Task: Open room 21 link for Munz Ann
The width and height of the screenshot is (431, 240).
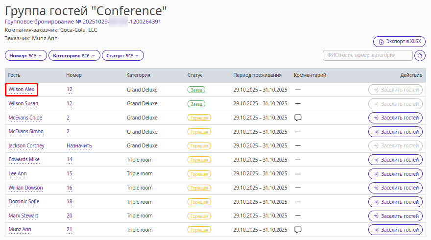Action: [x=69, y=230]
